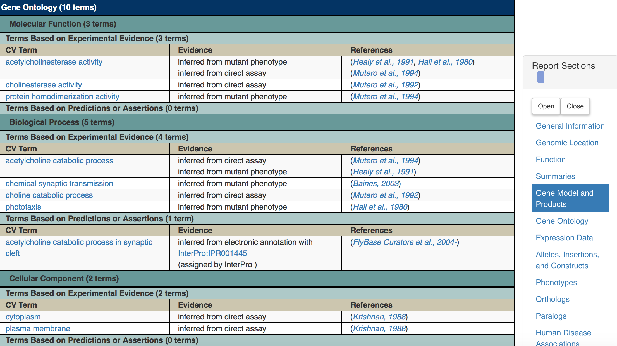Image resolution: width=617 pixels, height=346 pixels.
Task: Open the acetylcholine catabolic process term
Action: pos(59,160)
